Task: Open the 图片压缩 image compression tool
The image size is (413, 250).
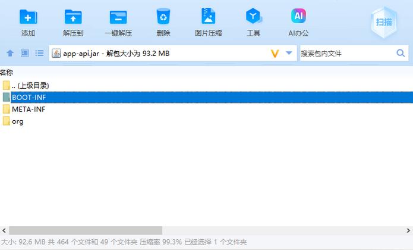Action: (209, 16)
